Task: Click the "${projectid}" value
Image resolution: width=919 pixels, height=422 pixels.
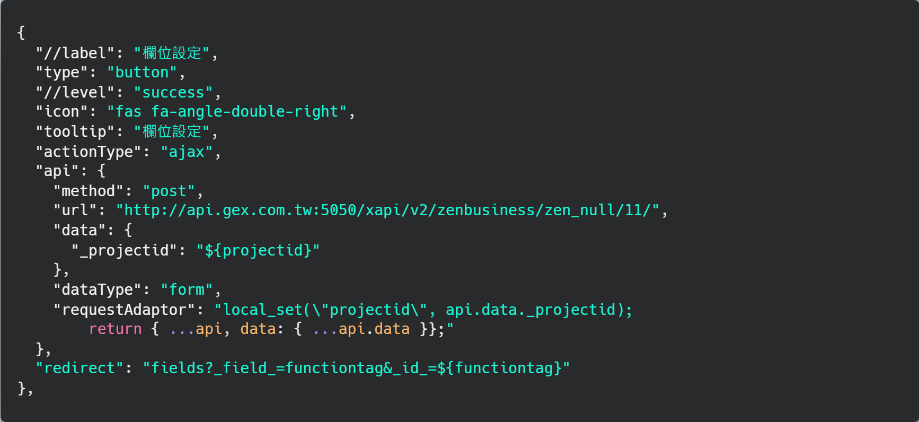Action: (x=258, y=250)
